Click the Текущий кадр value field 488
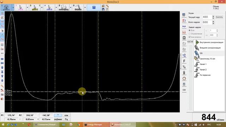226x127 pixels. coord(207,17)
